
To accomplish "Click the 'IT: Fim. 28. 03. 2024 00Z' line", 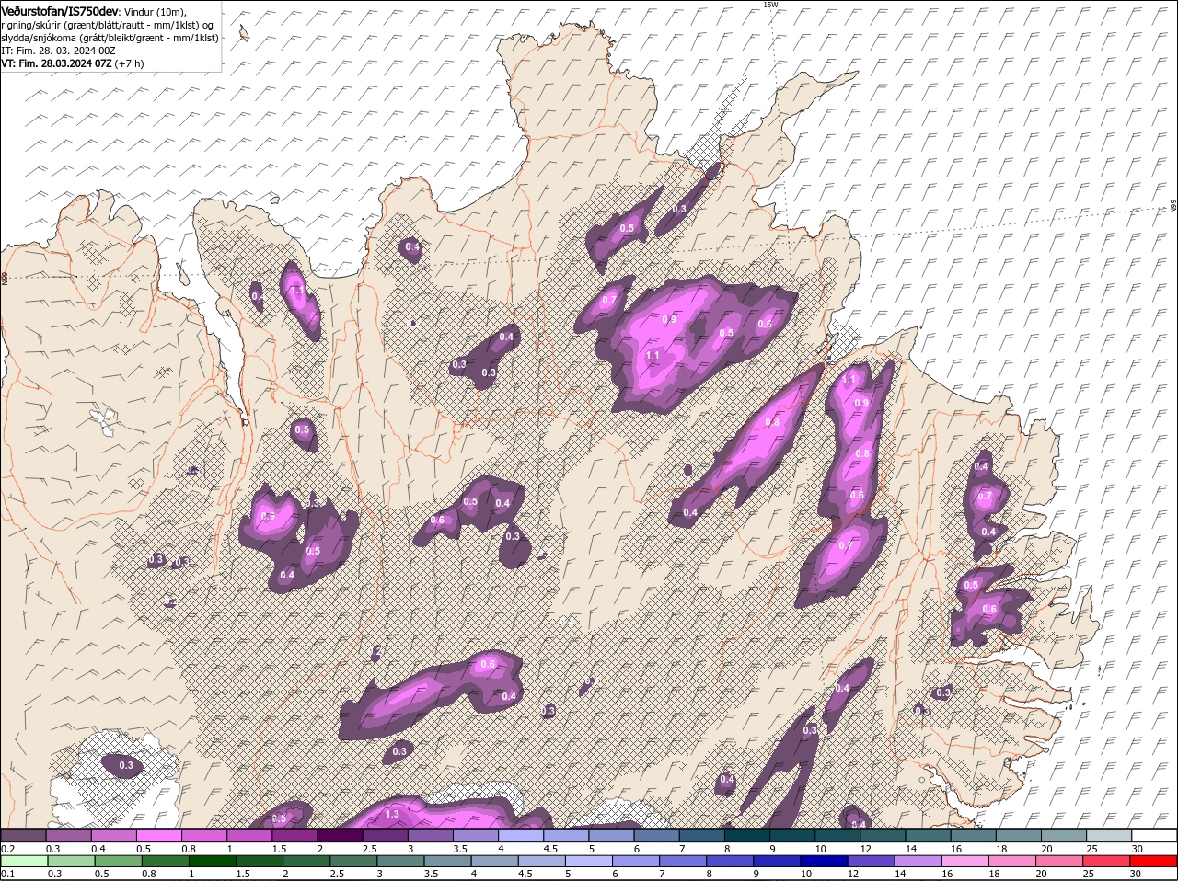I will [58, 50].
